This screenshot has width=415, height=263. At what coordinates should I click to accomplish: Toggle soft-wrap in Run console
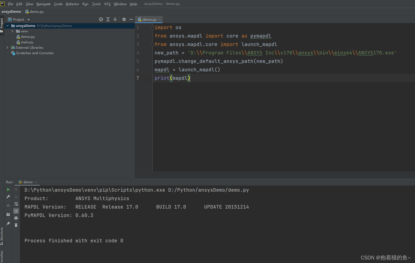coord(16,204)
